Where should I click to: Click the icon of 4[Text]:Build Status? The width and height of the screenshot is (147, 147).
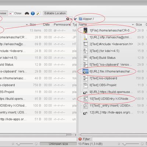point(85,58)
